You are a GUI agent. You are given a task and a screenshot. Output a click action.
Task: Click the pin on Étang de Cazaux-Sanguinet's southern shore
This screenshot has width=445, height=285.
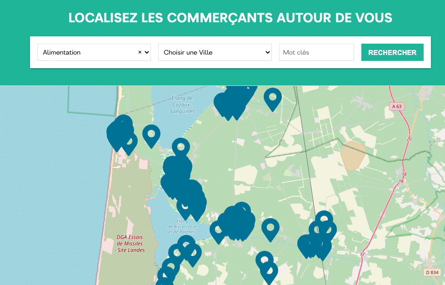(x=180, y=148)
